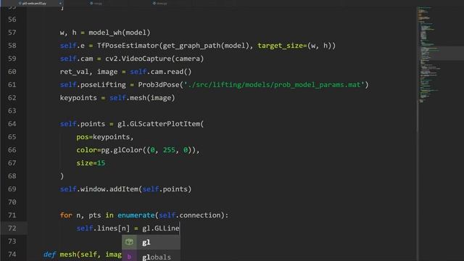Click 'gl.GLScatterPlotItem(' on line 64
This screenshot has width=464, height=261.
[161, 124]
